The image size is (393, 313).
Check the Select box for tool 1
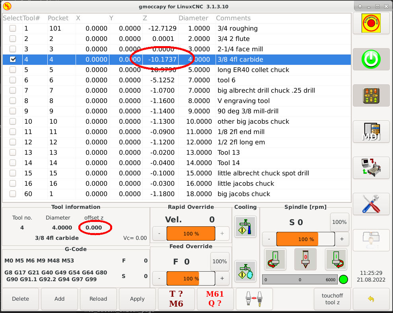(x=13, y=28)
